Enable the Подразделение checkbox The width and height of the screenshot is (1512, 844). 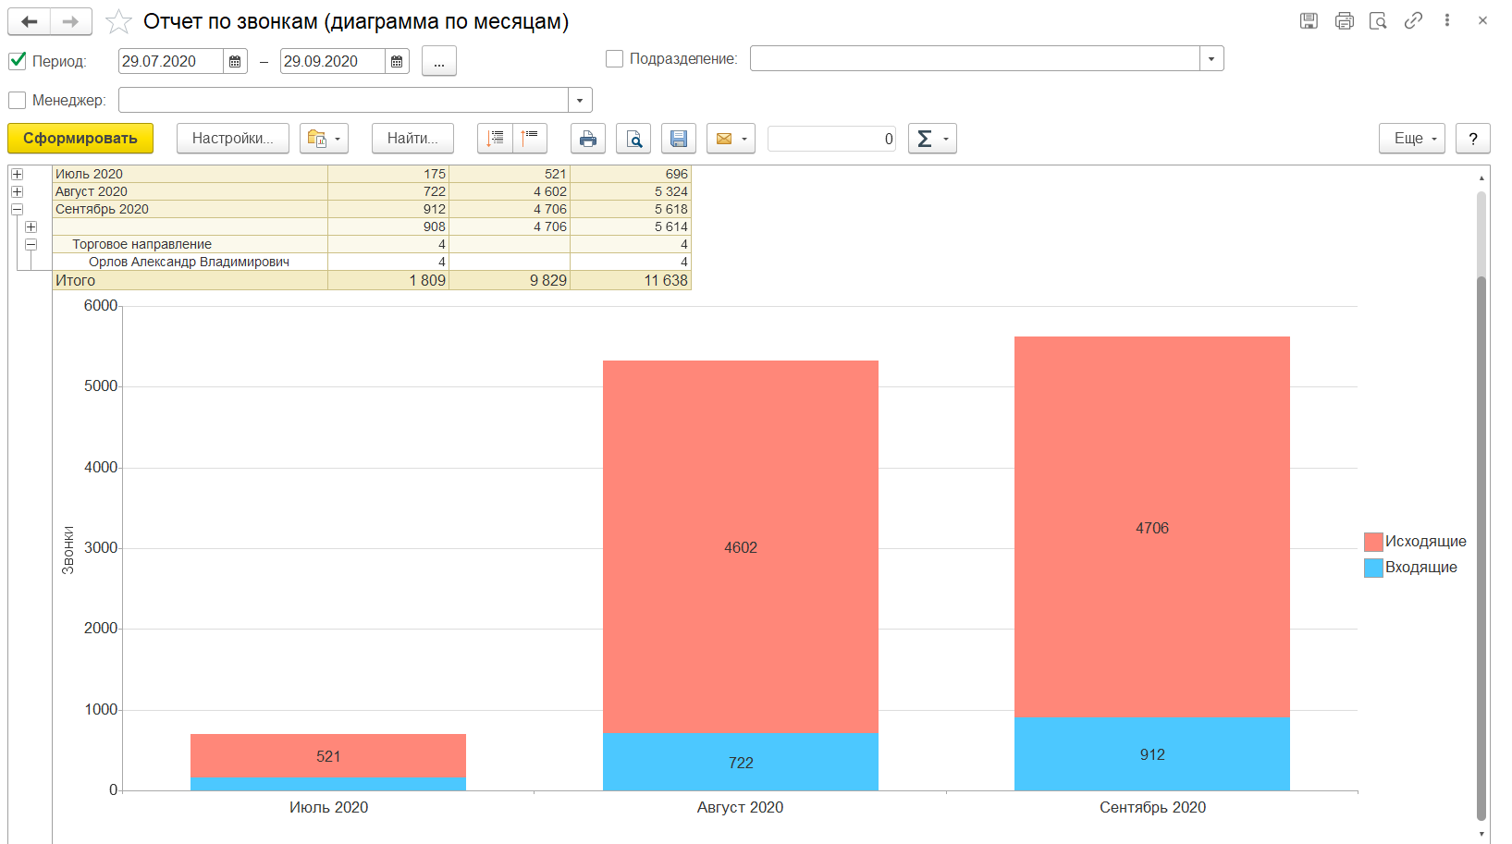tap(614, 58)
